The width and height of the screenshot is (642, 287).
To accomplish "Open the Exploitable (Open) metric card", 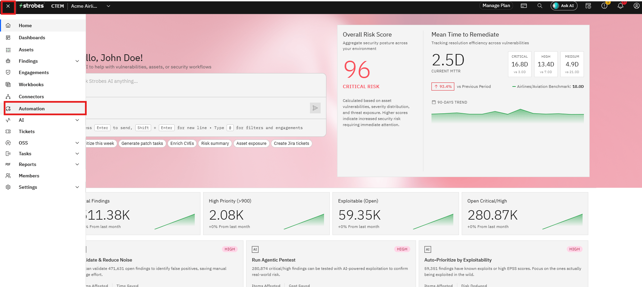I will (396, 214).
